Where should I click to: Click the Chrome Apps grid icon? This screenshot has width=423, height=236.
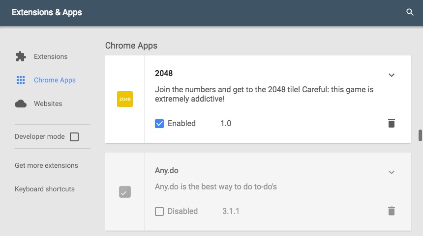[21, 80]
